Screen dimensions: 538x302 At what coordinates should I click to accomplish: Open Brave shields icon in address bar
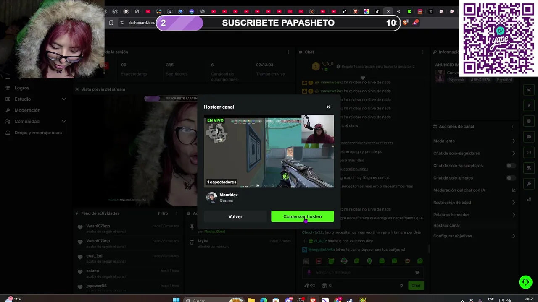click(x=405, y=23)
